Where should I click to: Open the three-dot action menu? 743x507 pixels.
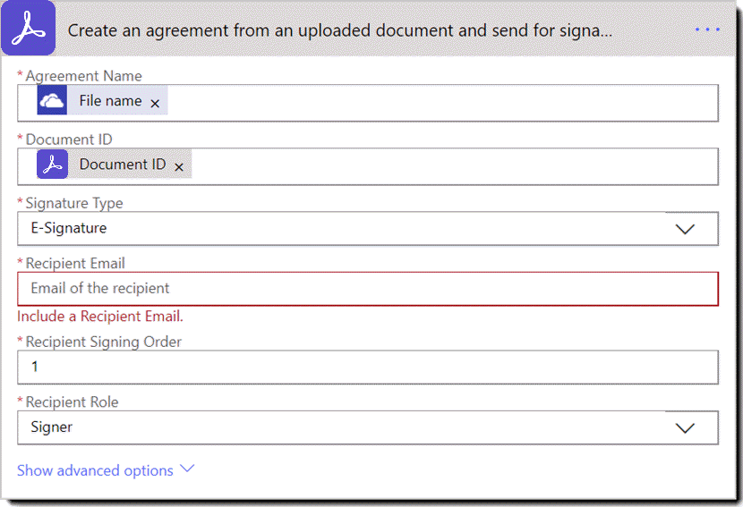click(x=707, y=30)
